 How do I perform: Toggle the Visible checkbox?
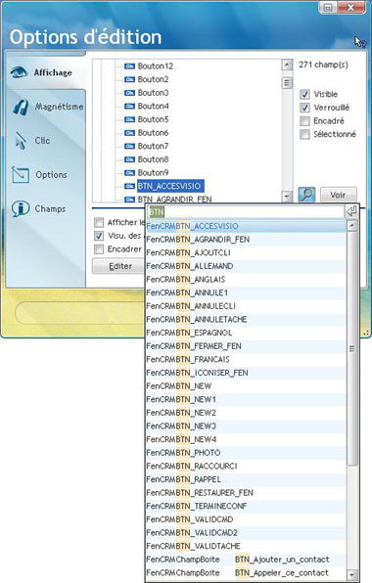(304, 94)
